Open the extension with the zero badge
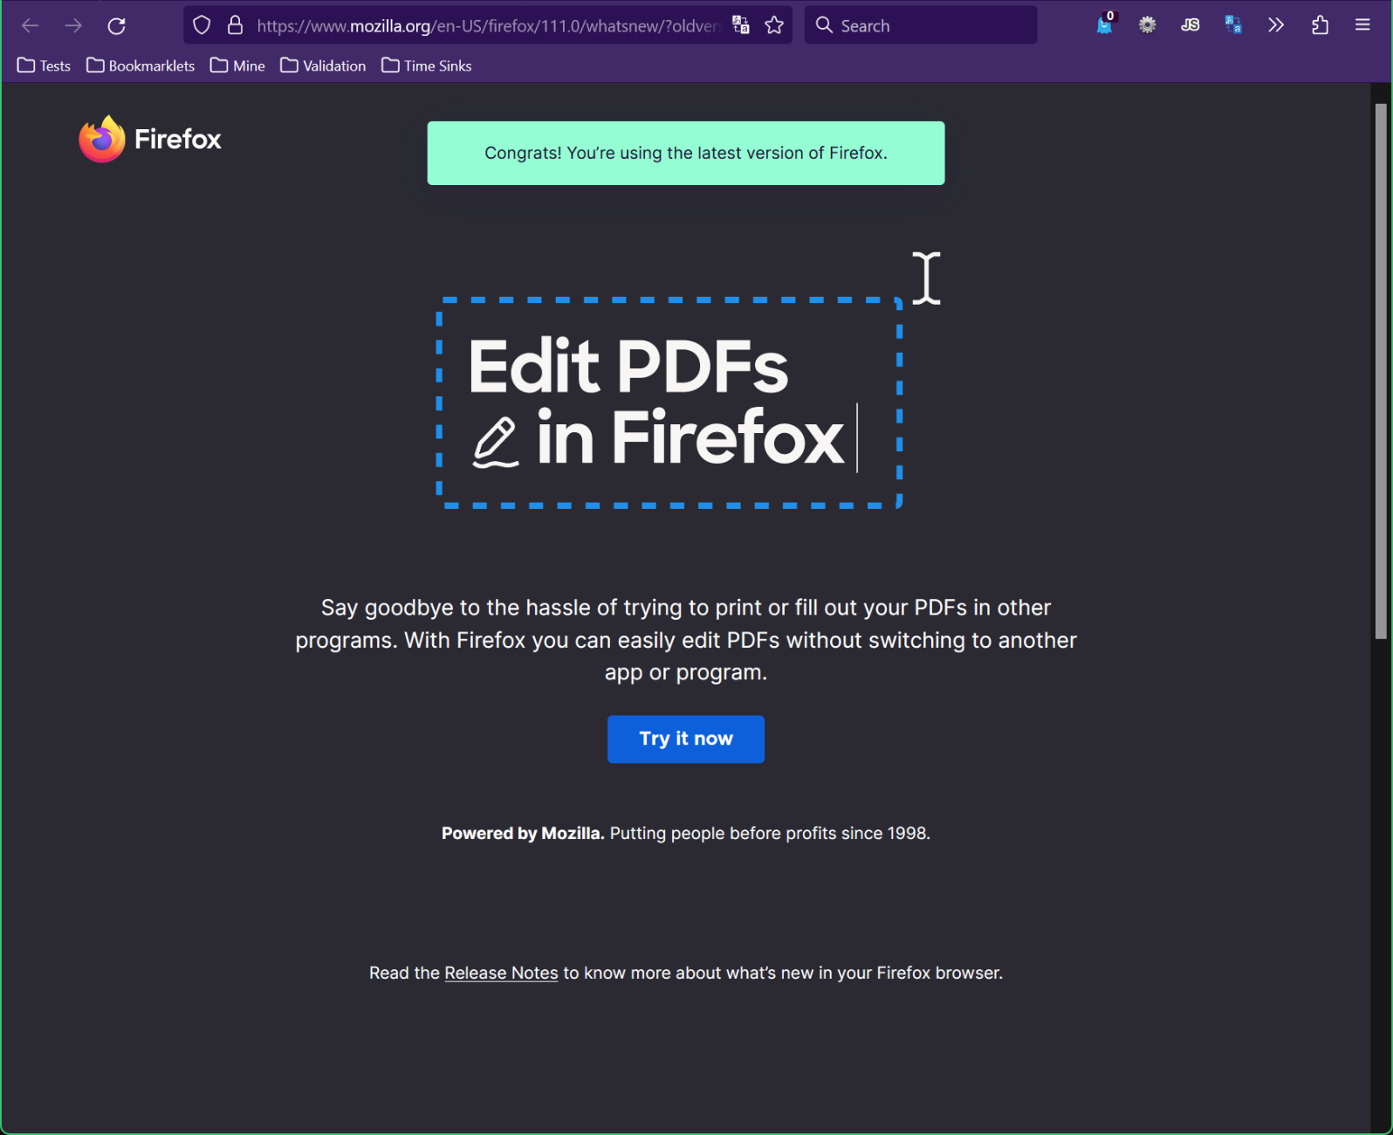The height and width of the screenshot is (1135, 1393). pos(1105,25)
